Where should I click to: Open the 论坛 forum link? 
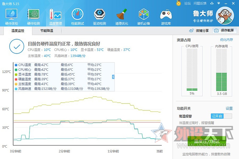click(x=187, y=3)
